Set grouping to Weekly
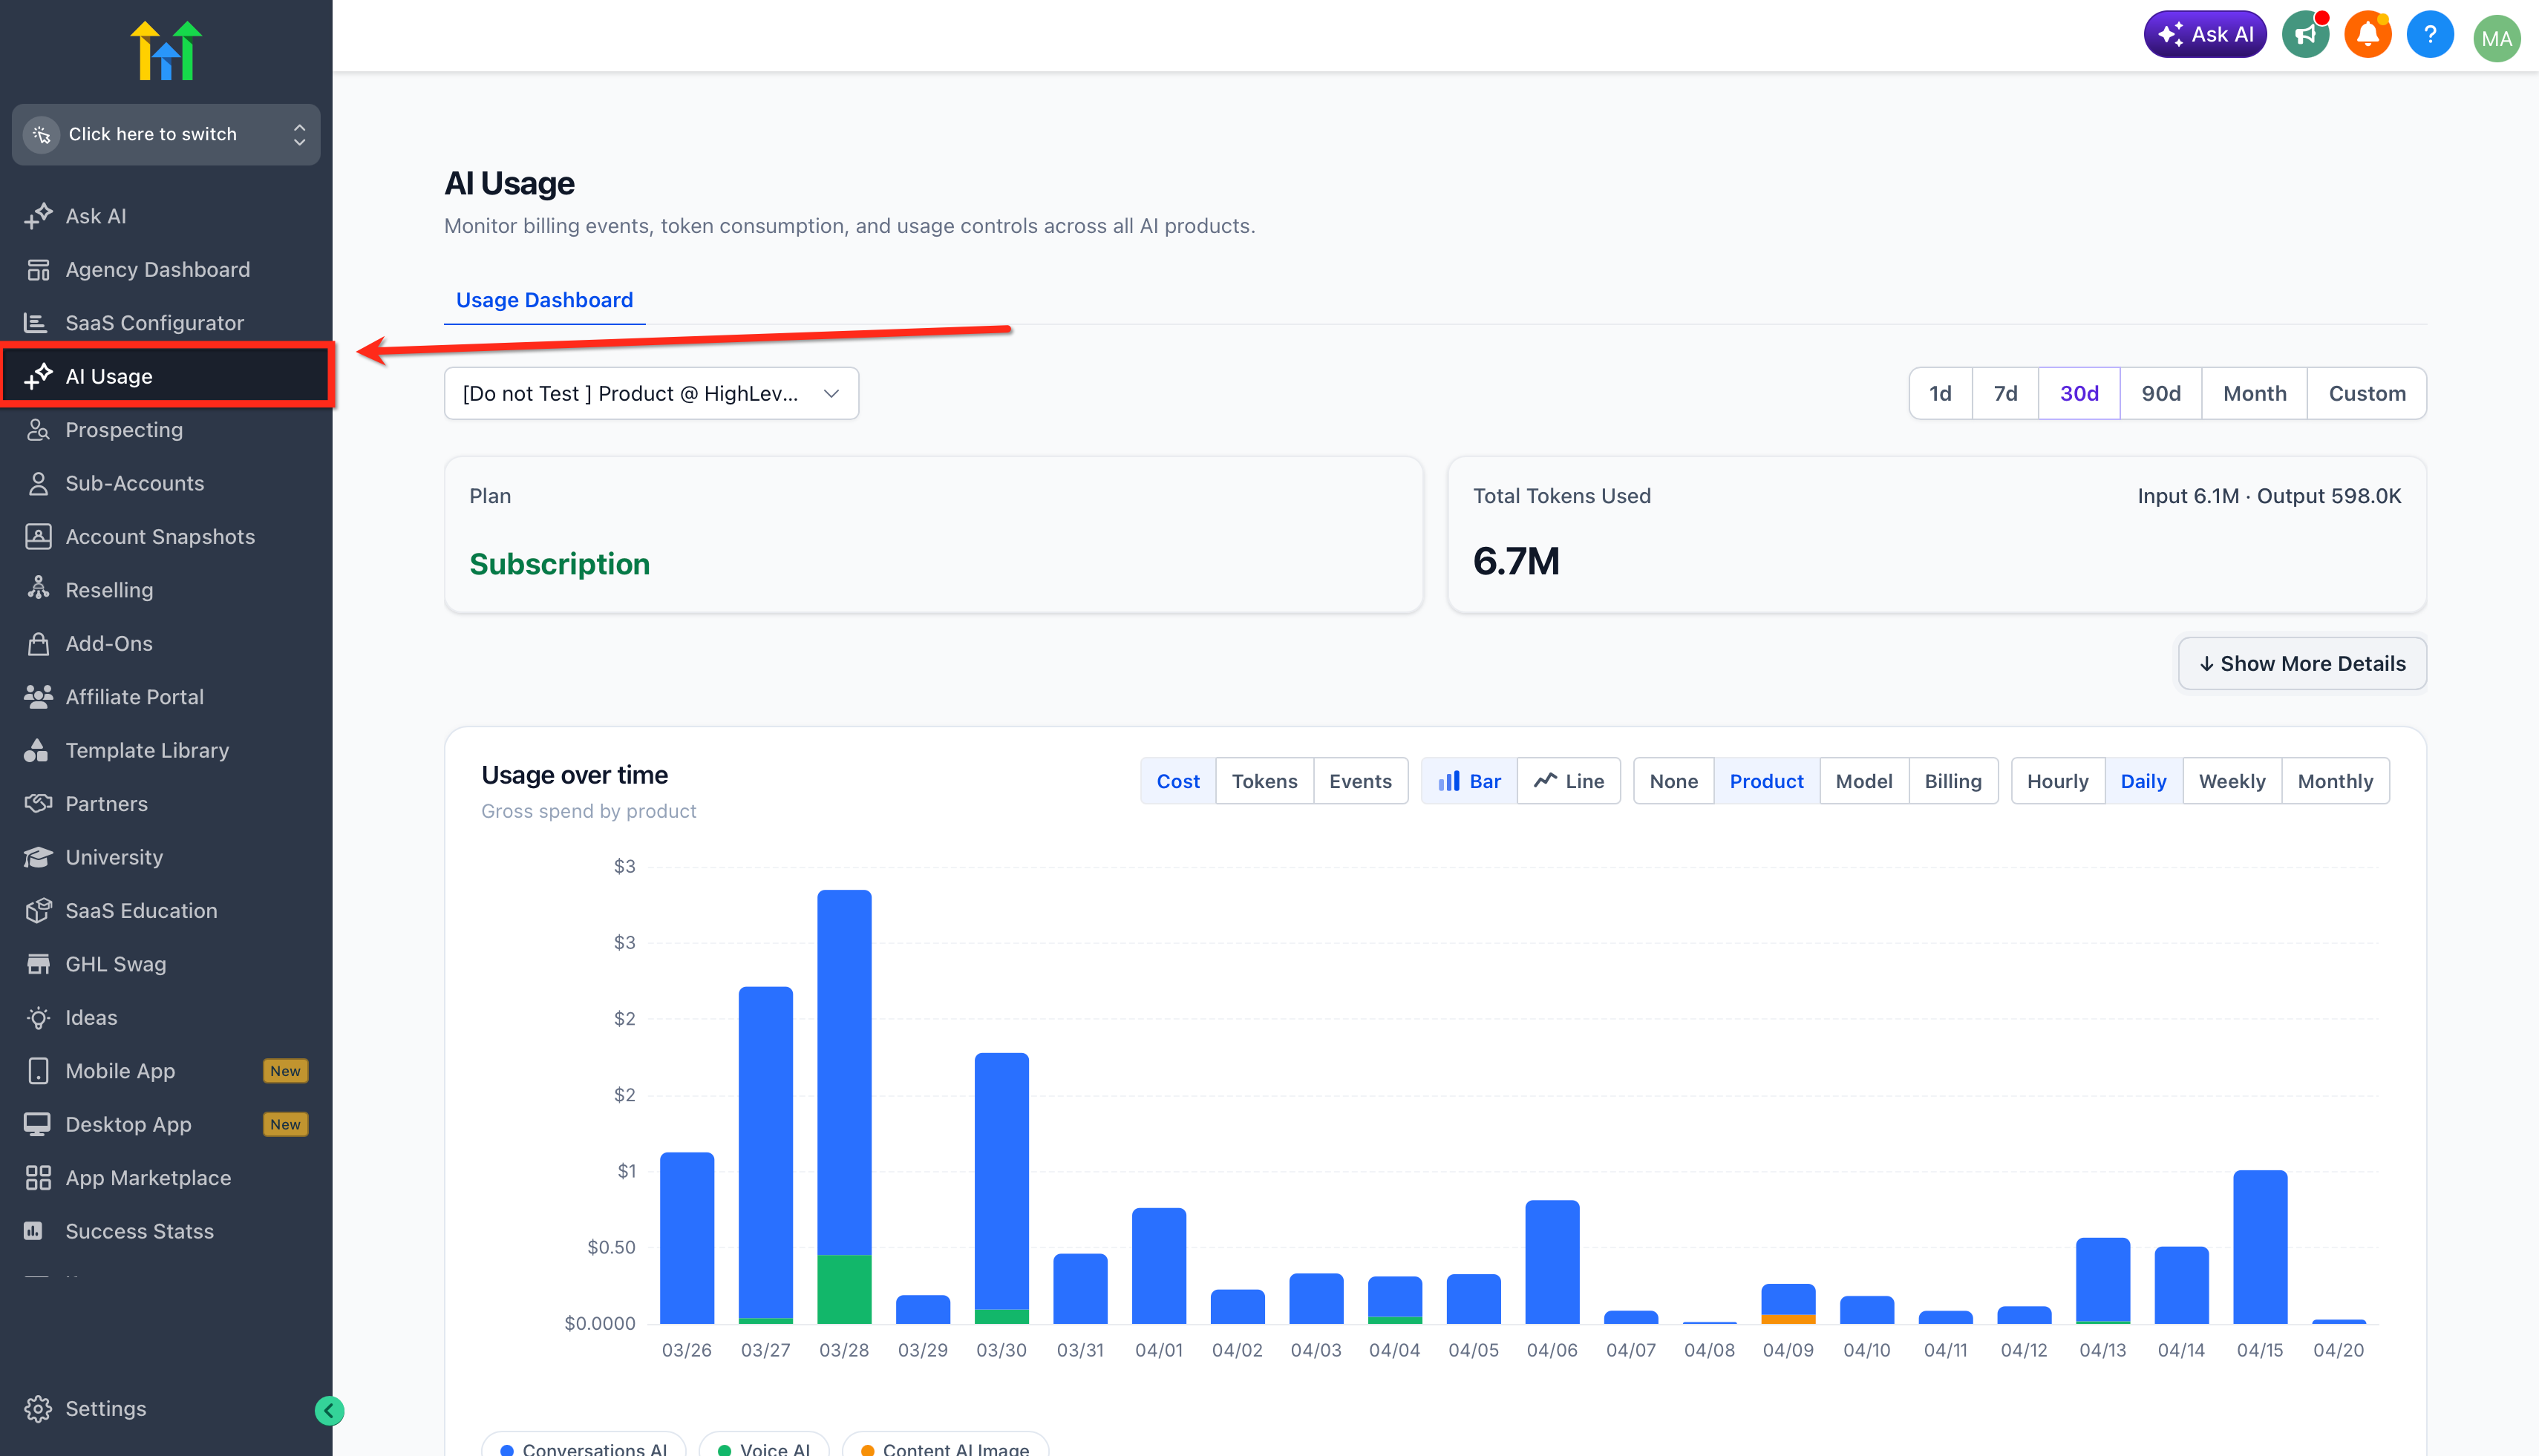The image size is (2539, 1456). coord(2231,781)
